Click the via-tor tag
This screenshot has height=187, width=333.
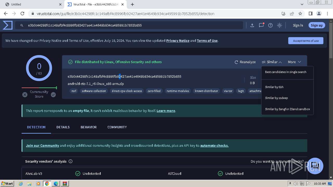coord(228,91)
